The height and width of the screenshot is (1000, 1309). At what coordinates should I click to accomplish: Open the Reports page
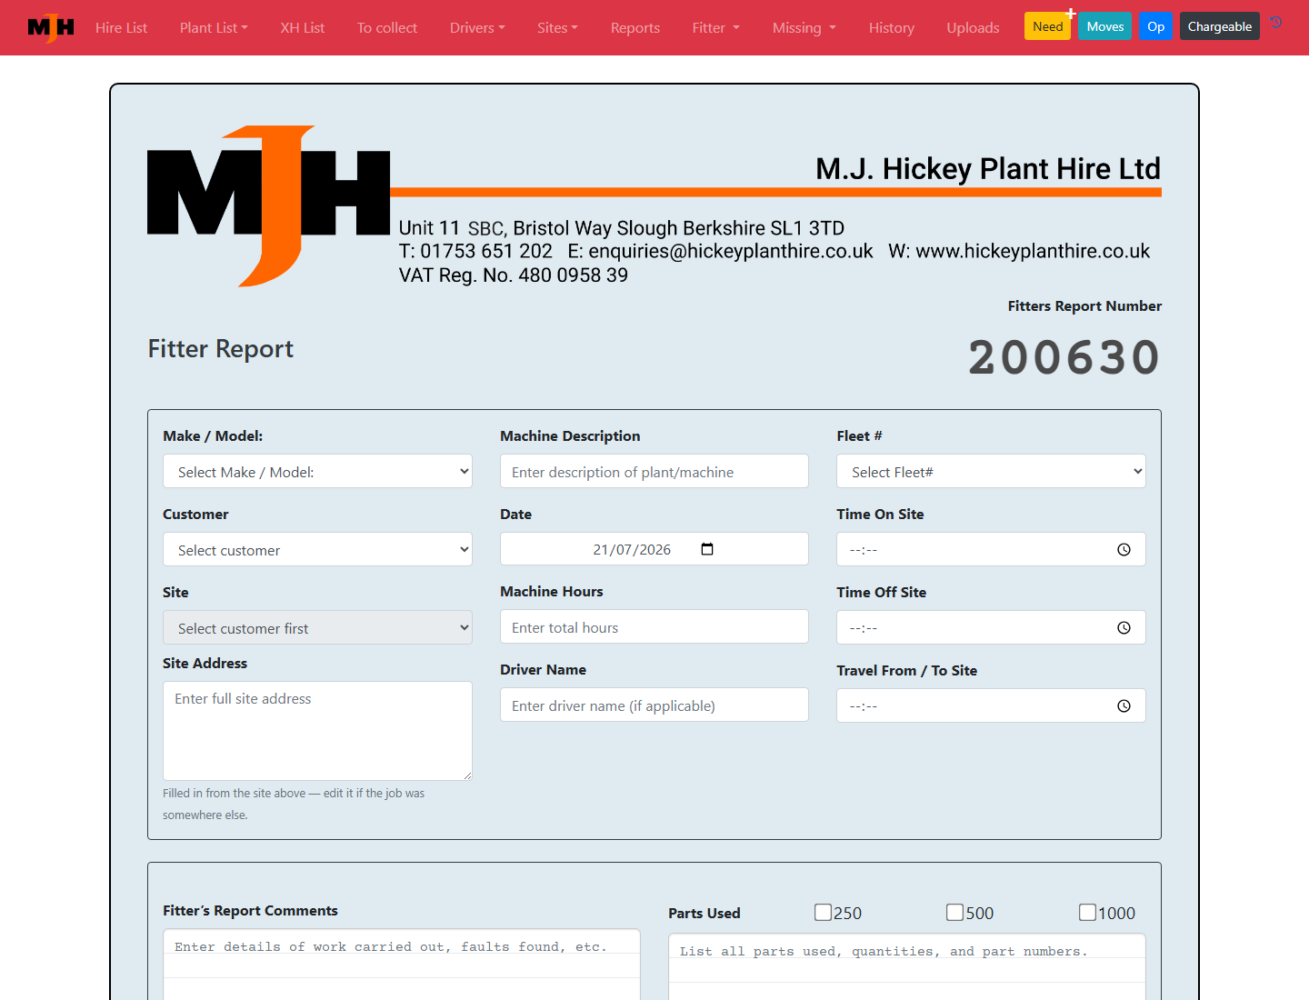point(635,27)
